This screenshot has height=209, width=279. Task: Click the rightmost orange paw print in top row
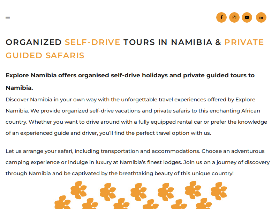click(219, 191)
